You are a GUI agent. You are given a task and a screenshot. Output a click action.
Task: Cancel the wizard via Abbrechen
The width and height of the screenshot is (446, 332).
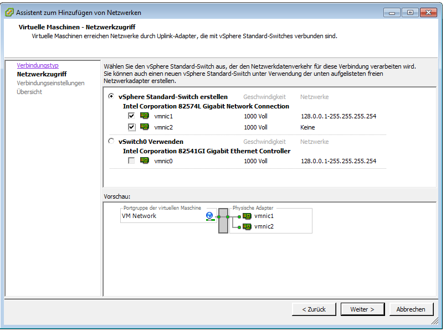tap(411, 309)
